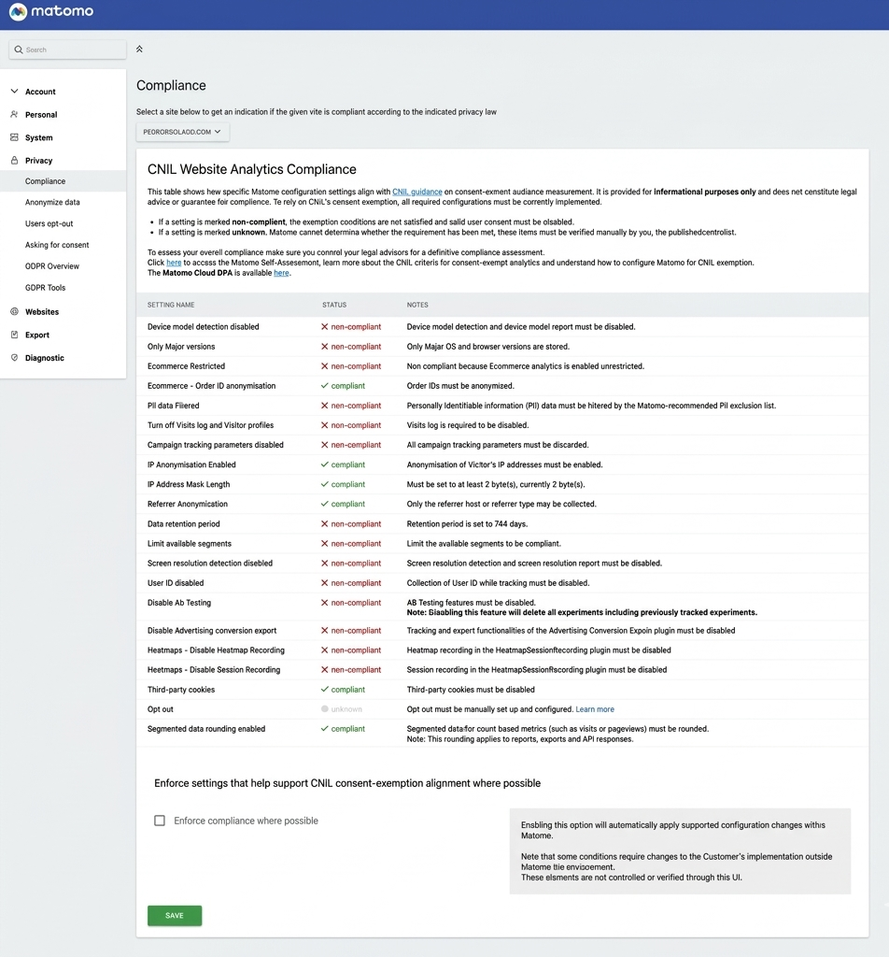Click the Matomo logo in header
Image resolution: width=889 pixels, height=957 pixels.
click(x=50, y=13)
